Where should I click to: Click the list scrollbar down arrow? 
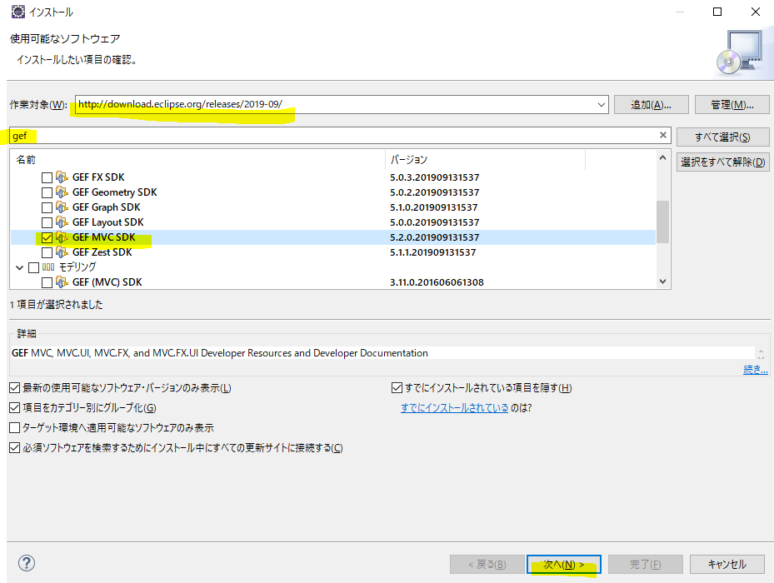(x=662, y=282)
